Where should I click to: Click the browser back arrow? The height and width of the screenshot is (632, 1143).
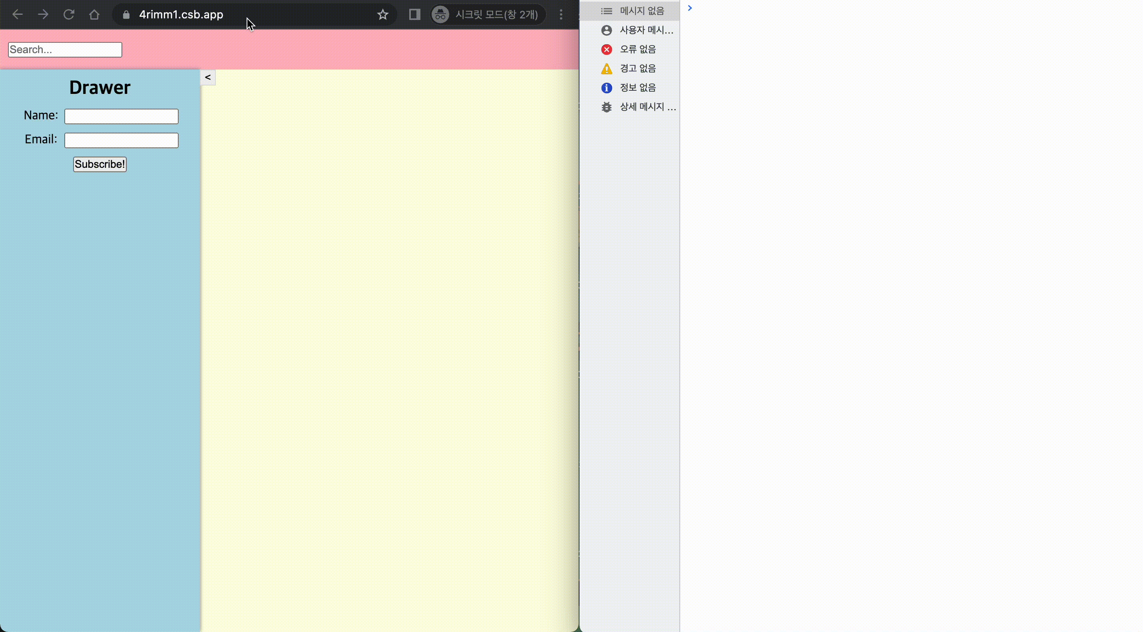17,15
